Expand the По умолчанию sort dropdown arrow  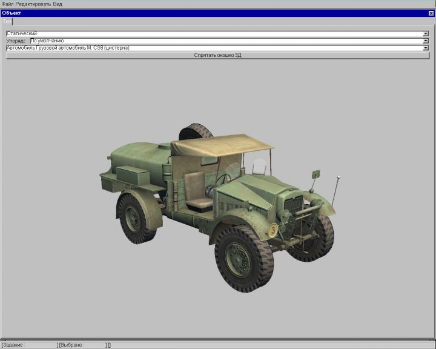[x=426, y=41]
